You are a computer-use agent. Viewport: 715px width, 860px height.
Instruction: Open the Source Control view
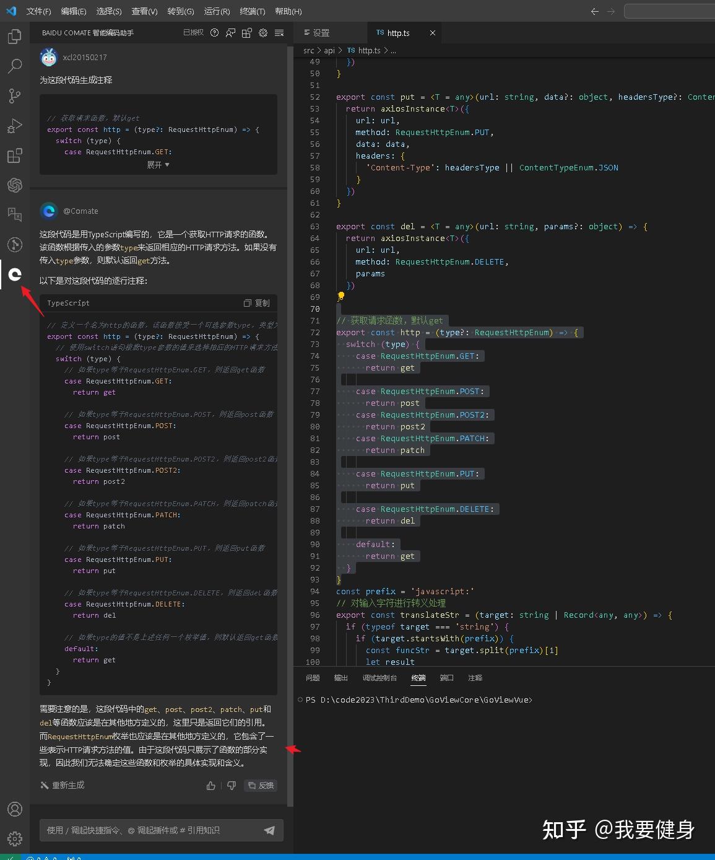[x=14, y=96]
